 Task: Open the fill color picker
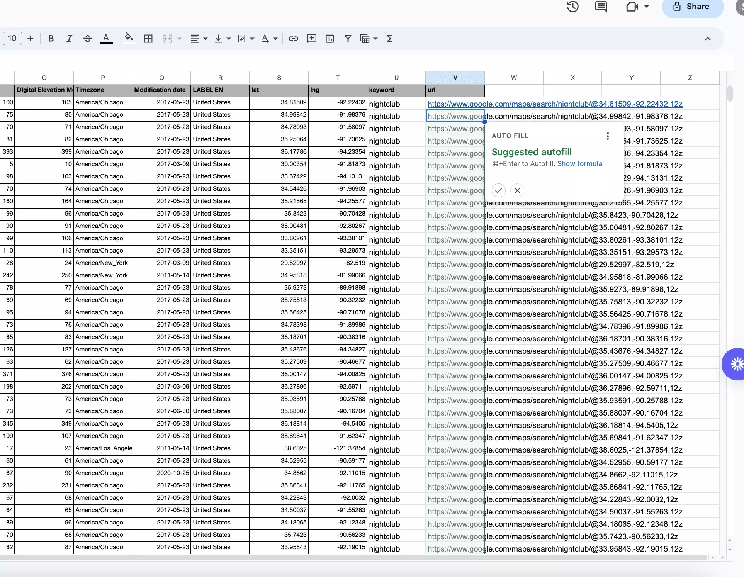129,38
